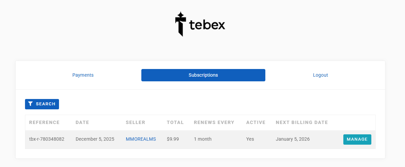This screenshot has width=405, height=167.
Task: Click the Seller column header
Action: click(135, 122)
